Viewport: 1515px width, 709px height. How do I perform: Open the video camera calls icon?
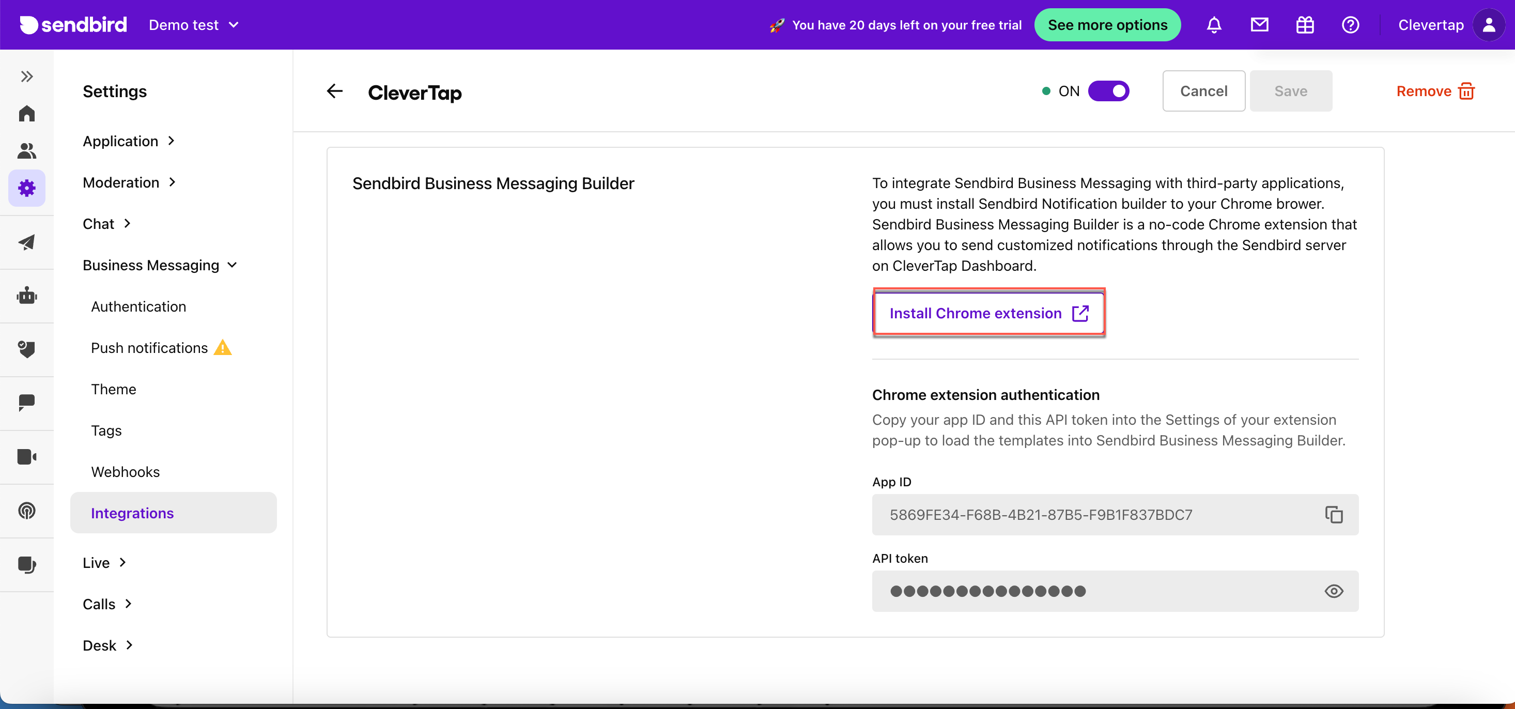26,457
